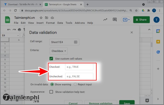The width and height of the screenshot is (164, 105).
Task: Click the browser address bar
Action: pyautogui.click(x=76, y=10)
